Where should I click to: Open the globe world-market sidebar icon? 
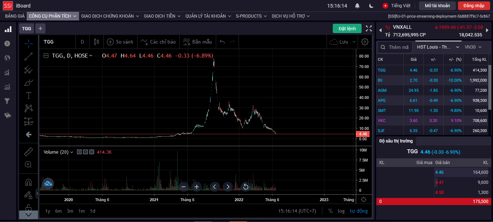point(7,58)
